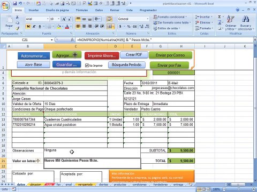The image size is (257, 192).
Task: Align text left in cell
Action: 78,27
